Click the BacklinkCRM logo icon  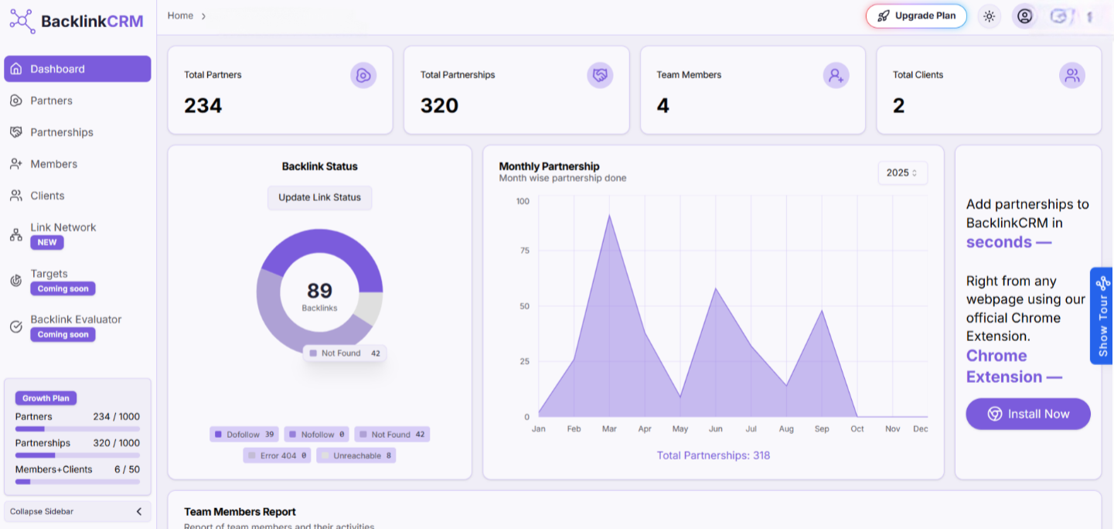tap(22, 21)
